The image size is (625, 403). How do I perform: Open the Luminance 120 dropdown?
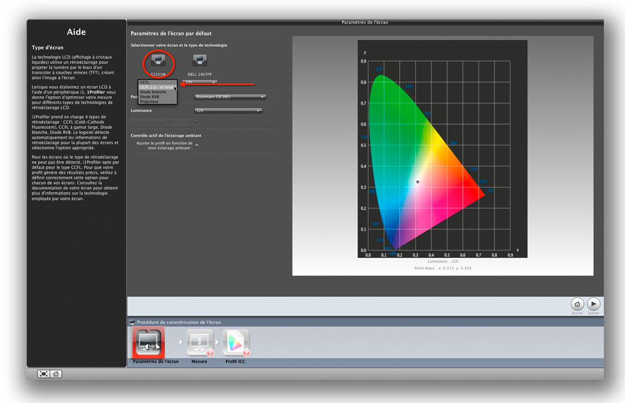point(228,111)
